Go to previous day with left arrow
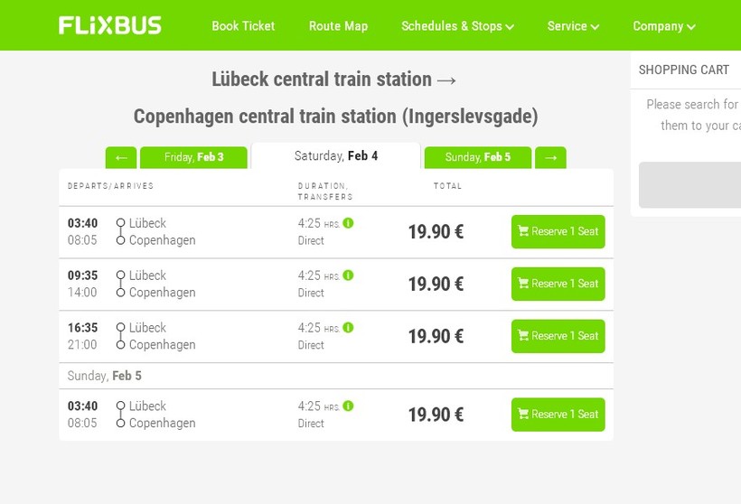 (121, 158)
